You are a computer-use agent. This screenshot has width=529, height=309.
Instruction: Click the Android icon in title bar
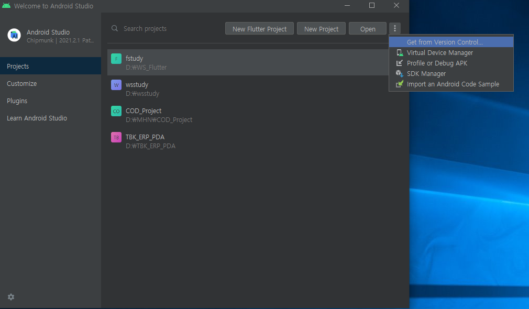[x=6, y=6]
